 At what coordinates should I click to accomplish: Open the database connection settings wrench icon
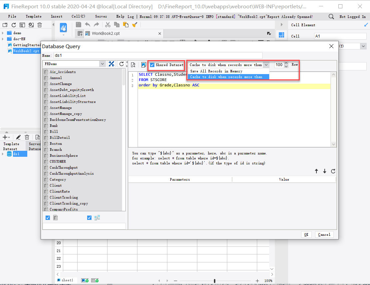coord(111,63)
